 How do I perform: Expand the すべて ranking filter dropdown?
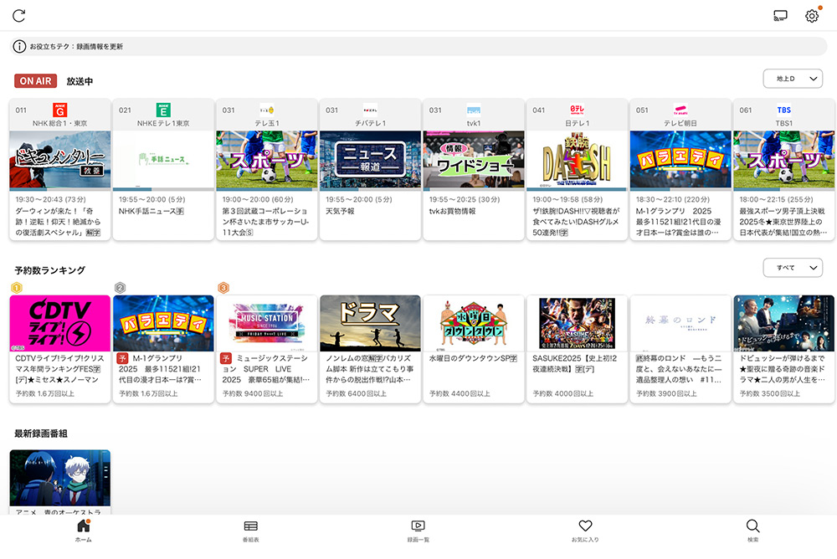792,268
